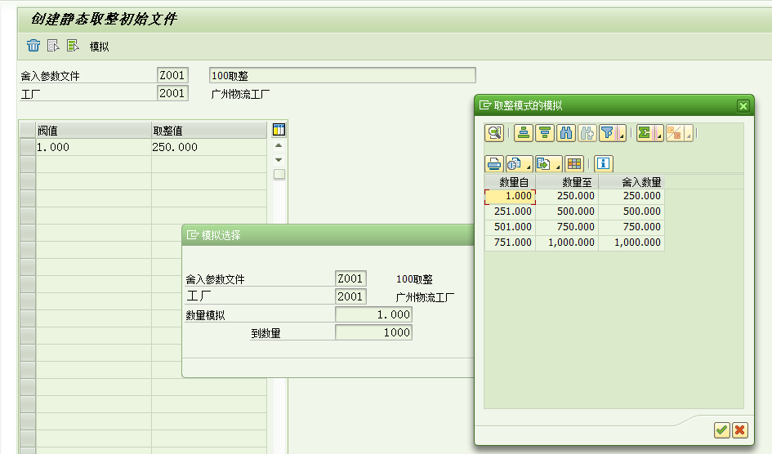The height and width of the screenshot is (454, 772).
Task: Open the table column settings icon
Action: pos(279,130)
